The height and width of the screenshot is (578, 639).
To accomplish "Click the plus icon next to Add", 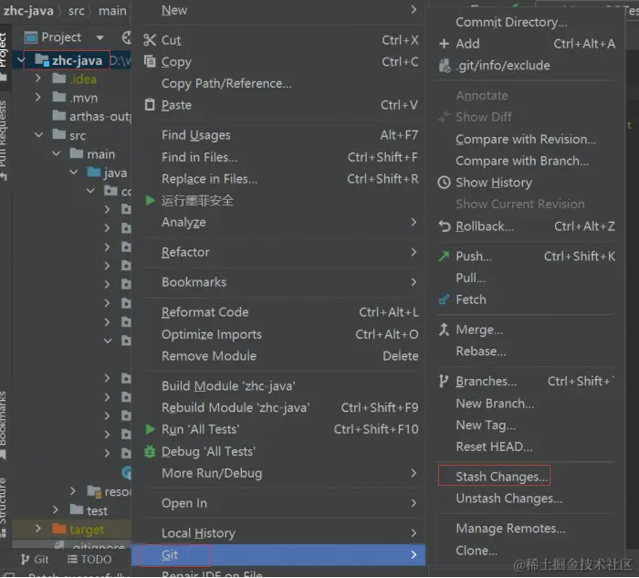I will click(445, 44).
